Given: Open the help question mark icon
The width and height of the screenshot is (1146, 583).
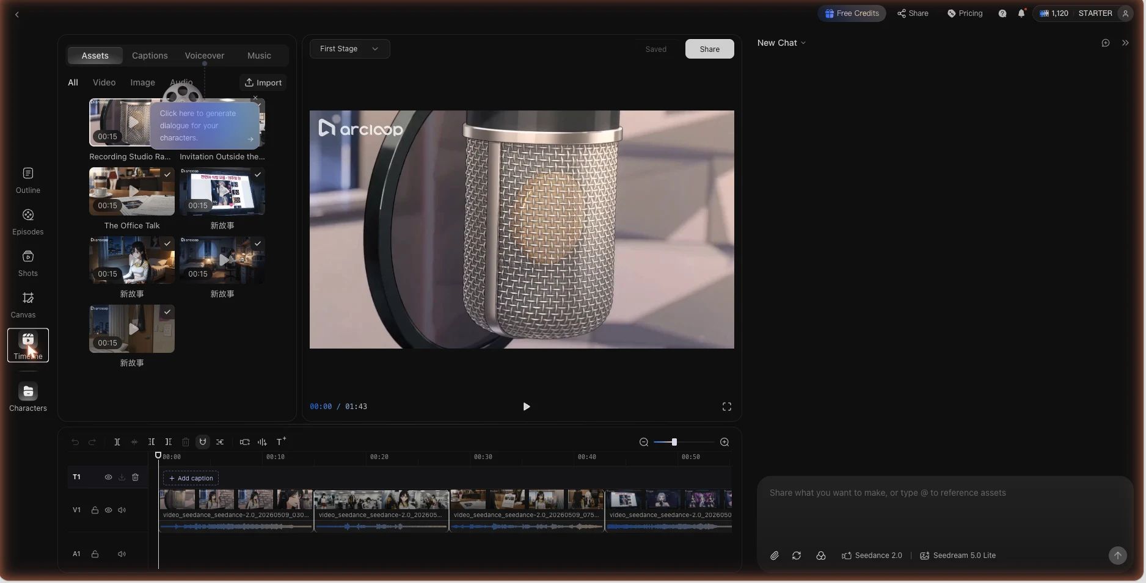Looking at the screenshot, I should (x=1002, y=13).
